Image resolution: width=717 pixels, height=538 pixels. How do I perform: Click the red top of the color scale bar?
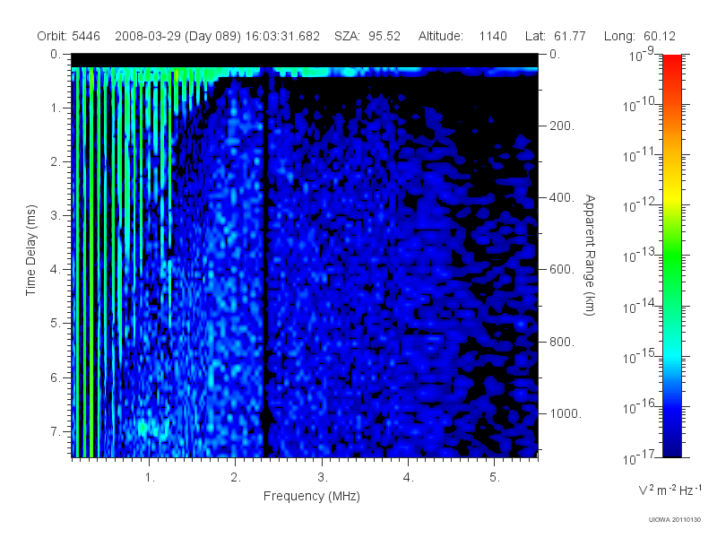click(x=671, y=62)
